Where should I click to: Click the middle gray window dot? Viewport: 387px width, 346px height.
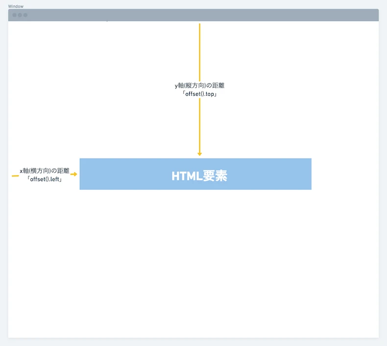[20, 15]
